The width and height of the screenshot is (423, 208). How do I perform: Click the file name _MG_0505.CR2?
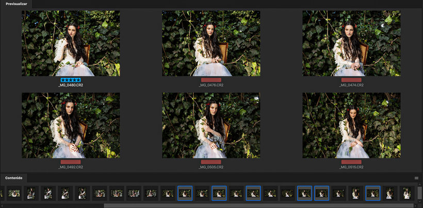coord(211,167)
